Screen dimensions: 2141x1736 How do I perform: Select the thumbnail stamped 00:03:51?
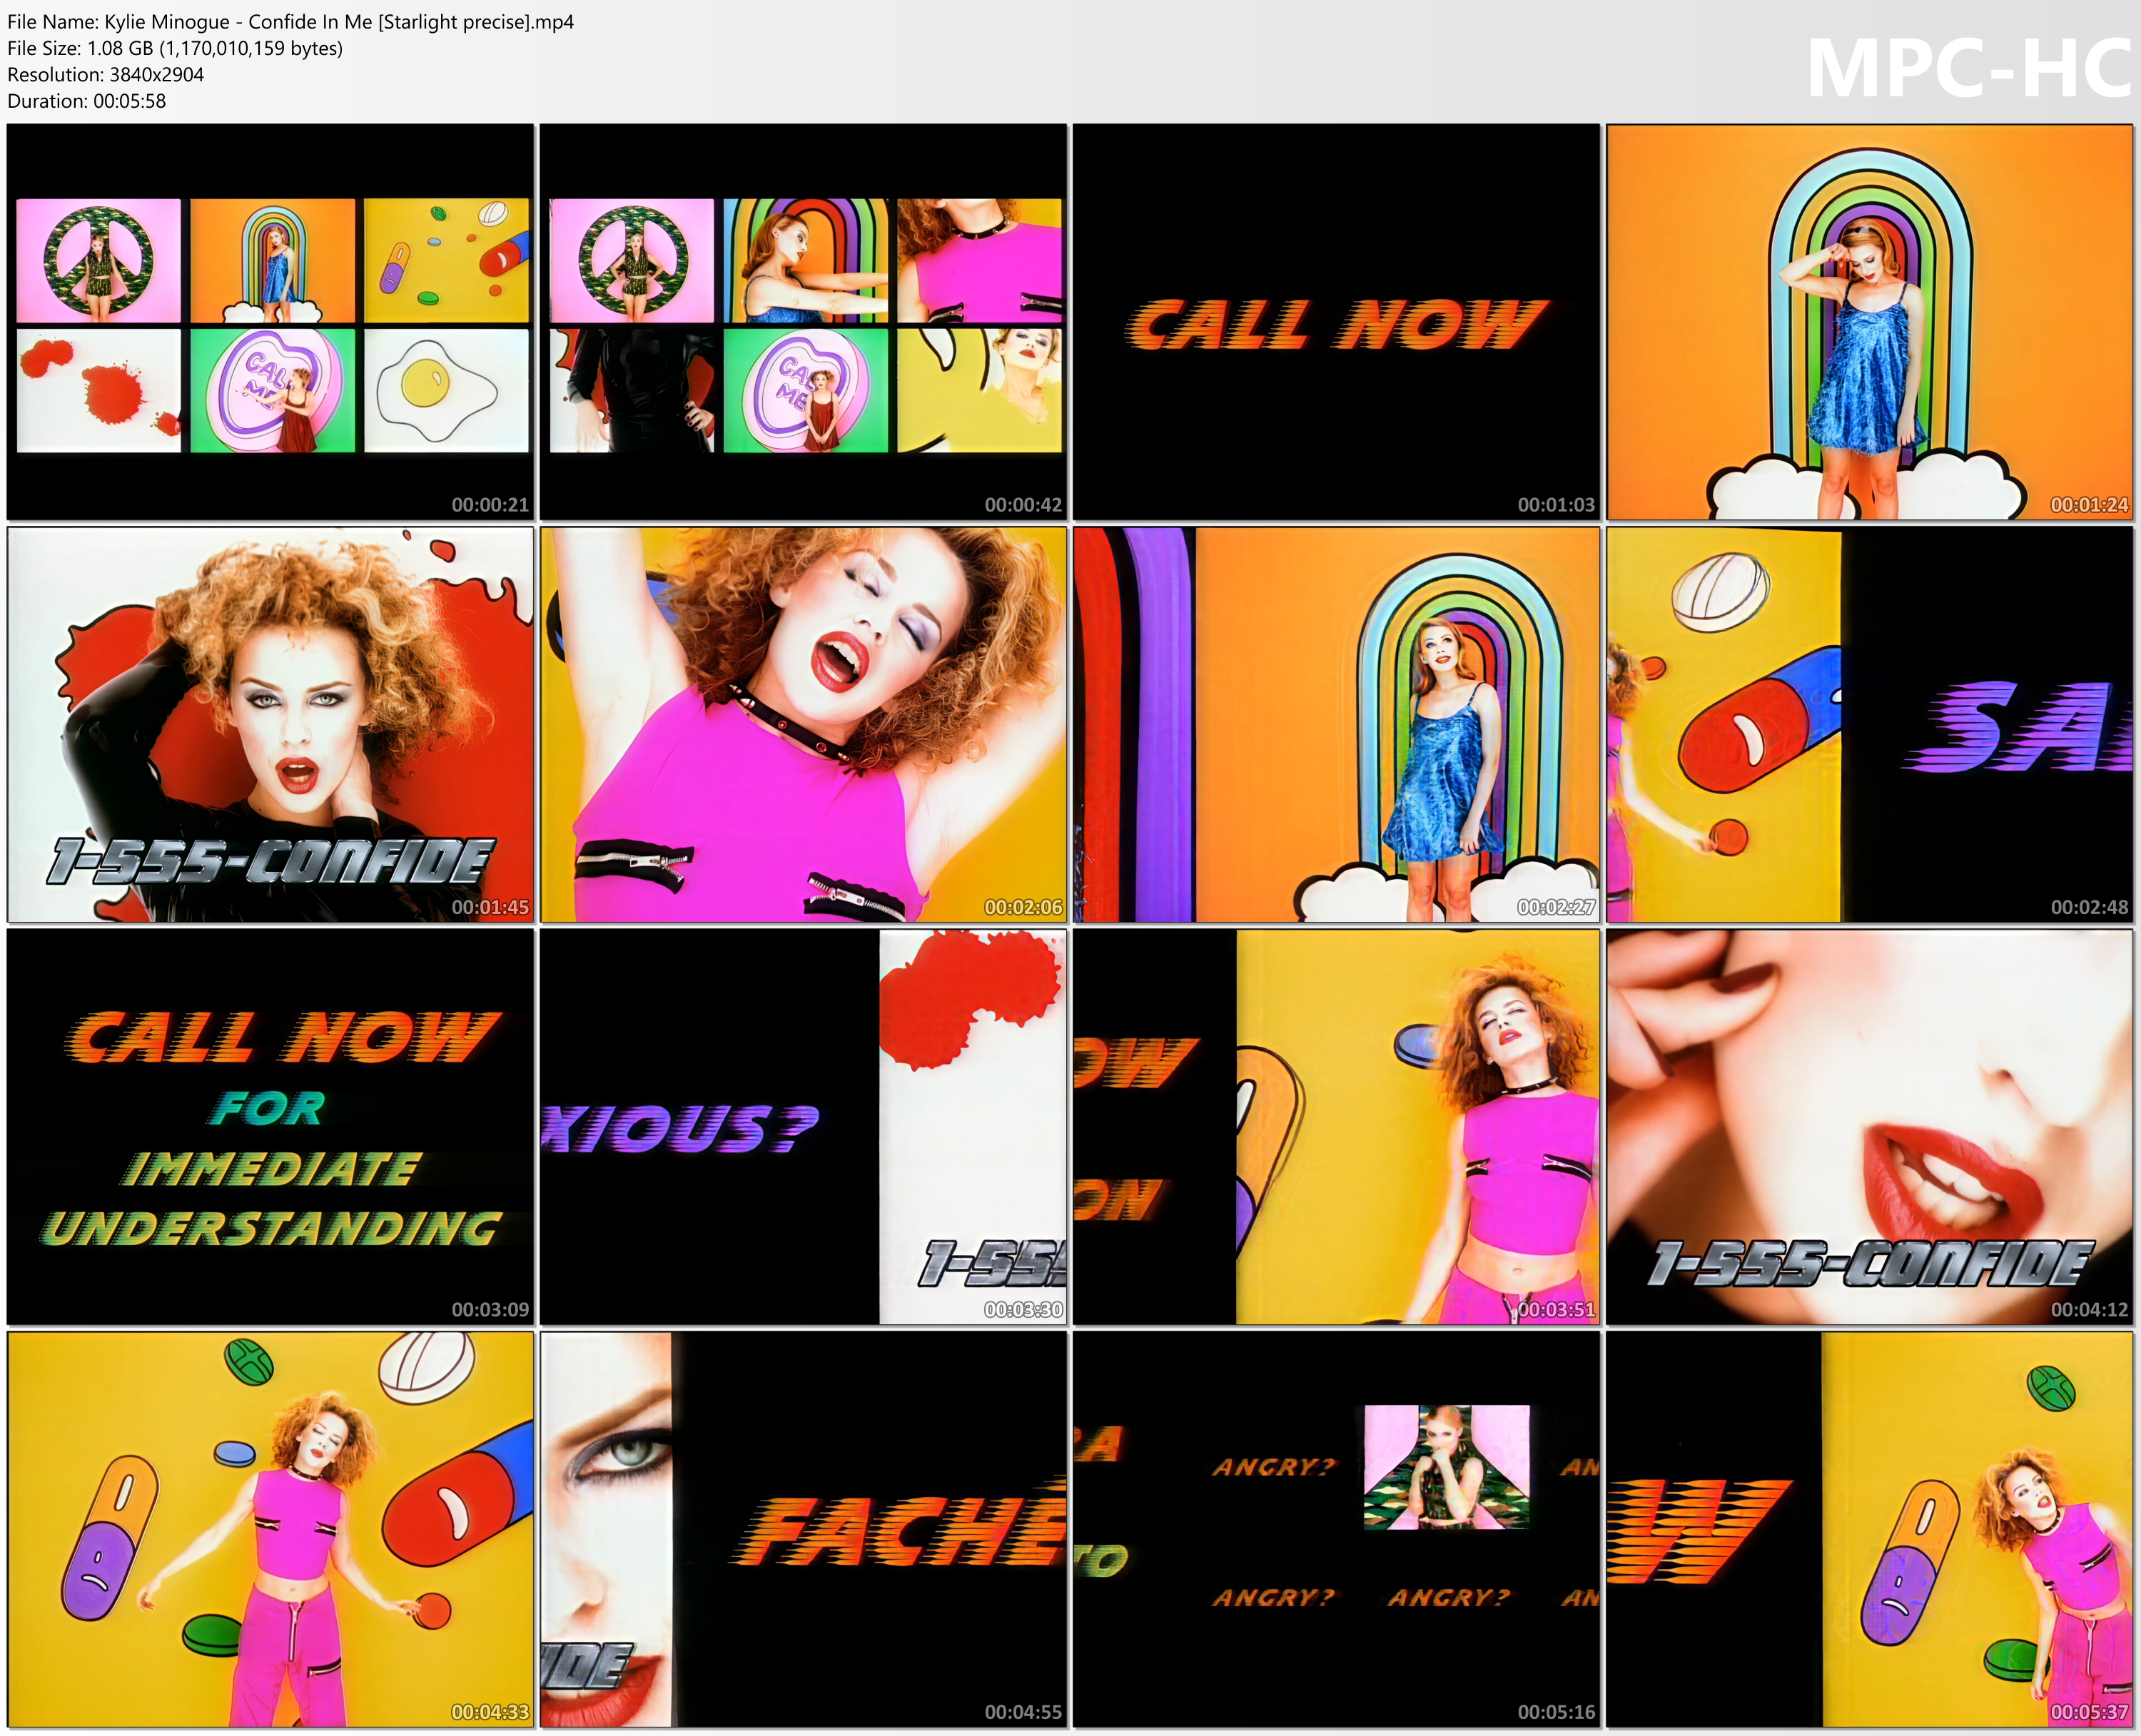(1336, 1127)
